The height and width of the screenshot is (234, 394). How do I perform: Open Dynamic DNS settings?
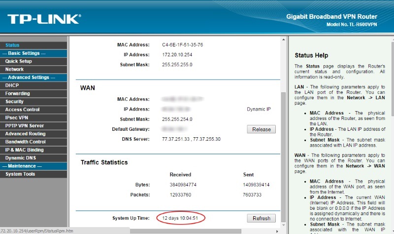(x=21, y=158)
